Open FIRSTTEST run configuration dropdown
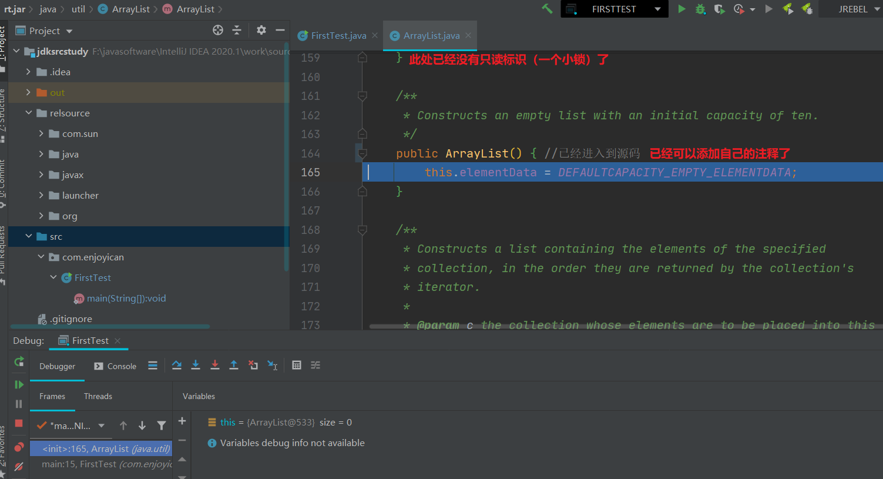Screen dimensions: 883x479 coord(615,9)
